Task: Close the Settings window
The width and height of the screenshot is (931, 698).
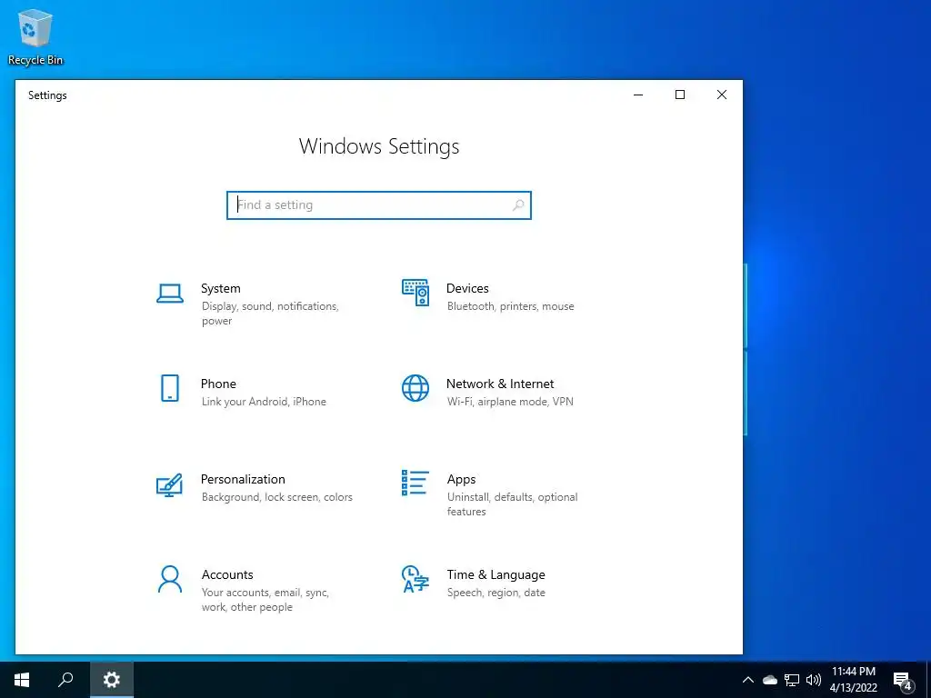Action: pos(721,95)
